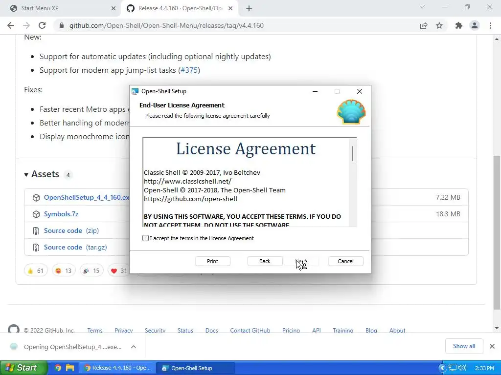Viewport: 501px width, 375px height.
Task: Click the smile reaction 13
Action: (64, 271)
